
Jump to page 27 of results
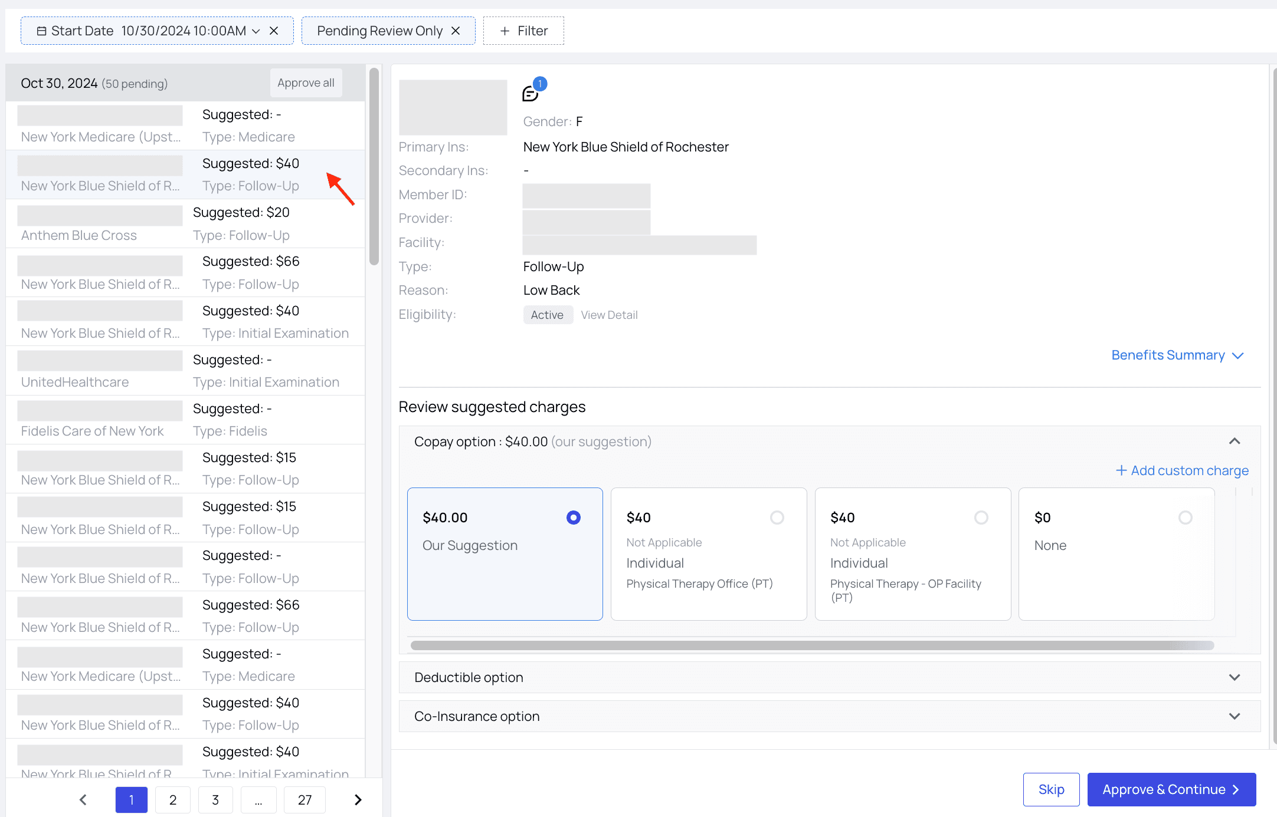(x=304, y=799)
